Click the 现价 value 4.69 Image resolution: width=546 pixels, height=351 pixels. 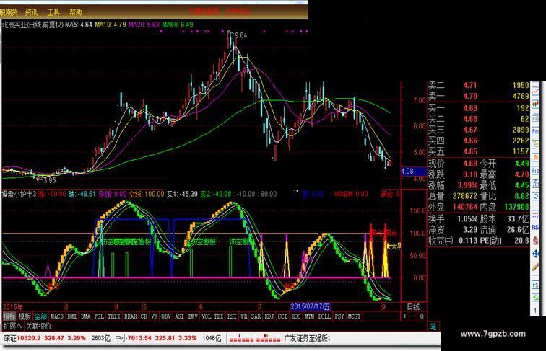470,163
